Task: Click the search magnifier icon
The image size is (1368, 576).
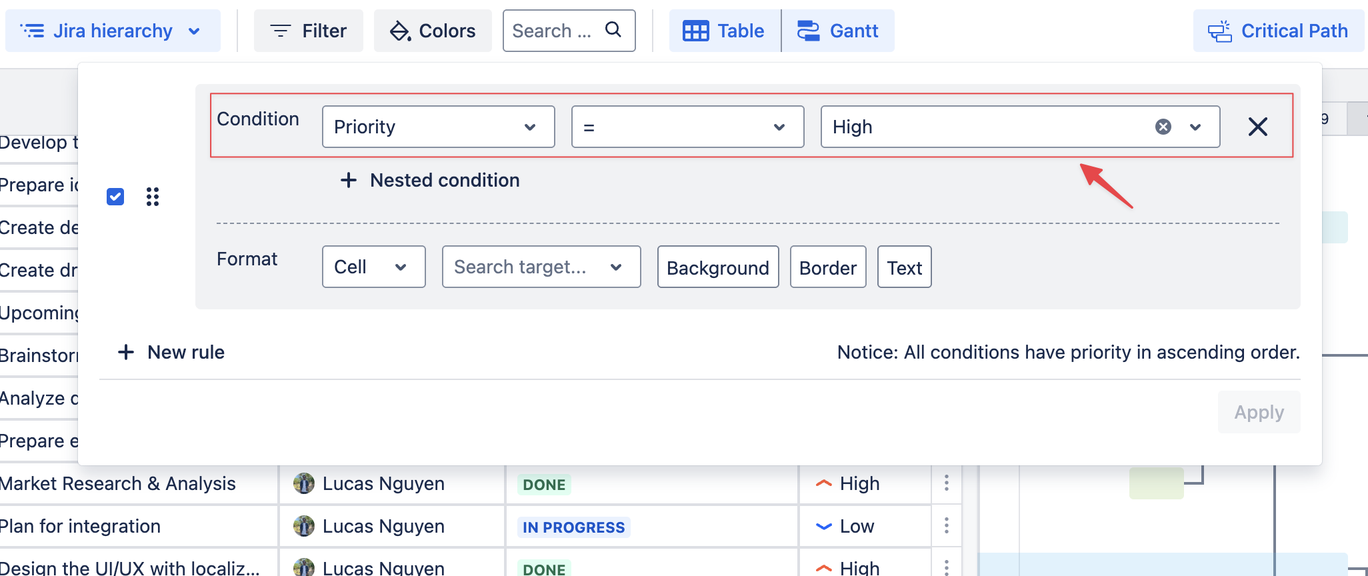Action: [x=613, y=30]
